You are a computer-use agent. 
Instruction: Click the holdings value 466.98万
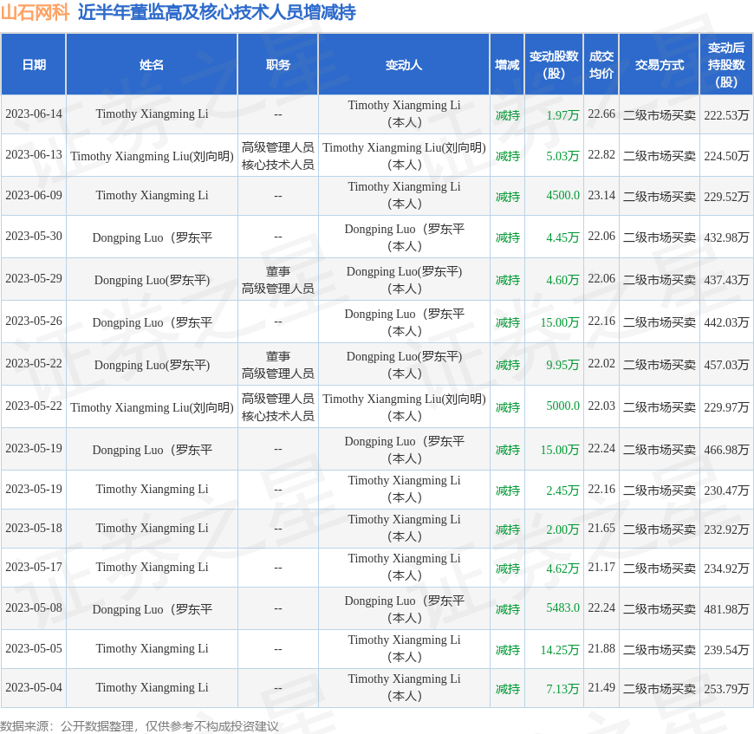[x=726, y=450]
